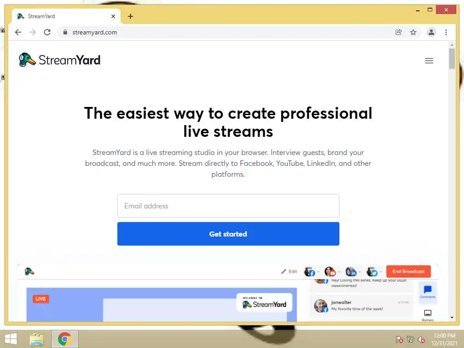
Task: Reload the page with refresh icon
Action: [x=47, y=32]
